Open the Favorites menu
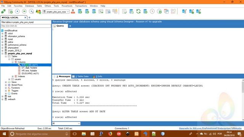 (x=18, y=6)
